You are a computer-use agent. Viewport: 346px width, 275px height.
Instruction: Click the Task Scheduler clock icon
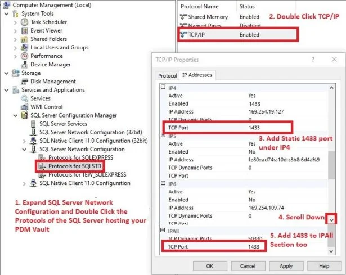click(24, 22)
